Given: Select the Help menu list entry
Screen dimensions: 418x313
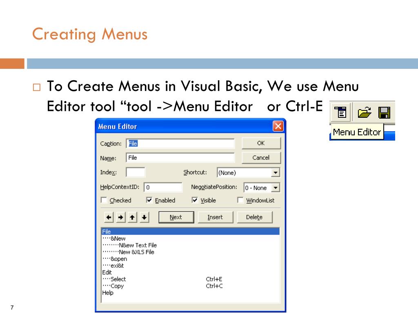Looking at the screenshot, I should point(191,293).
